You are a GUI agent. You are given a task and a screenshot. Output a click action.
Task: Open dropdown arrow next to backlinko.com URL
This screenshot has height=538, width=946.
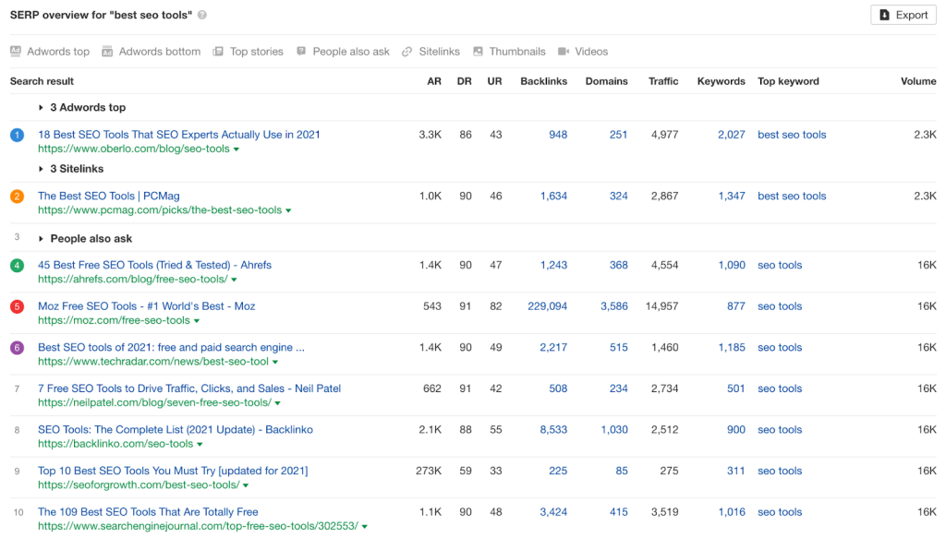click(200, 445)
